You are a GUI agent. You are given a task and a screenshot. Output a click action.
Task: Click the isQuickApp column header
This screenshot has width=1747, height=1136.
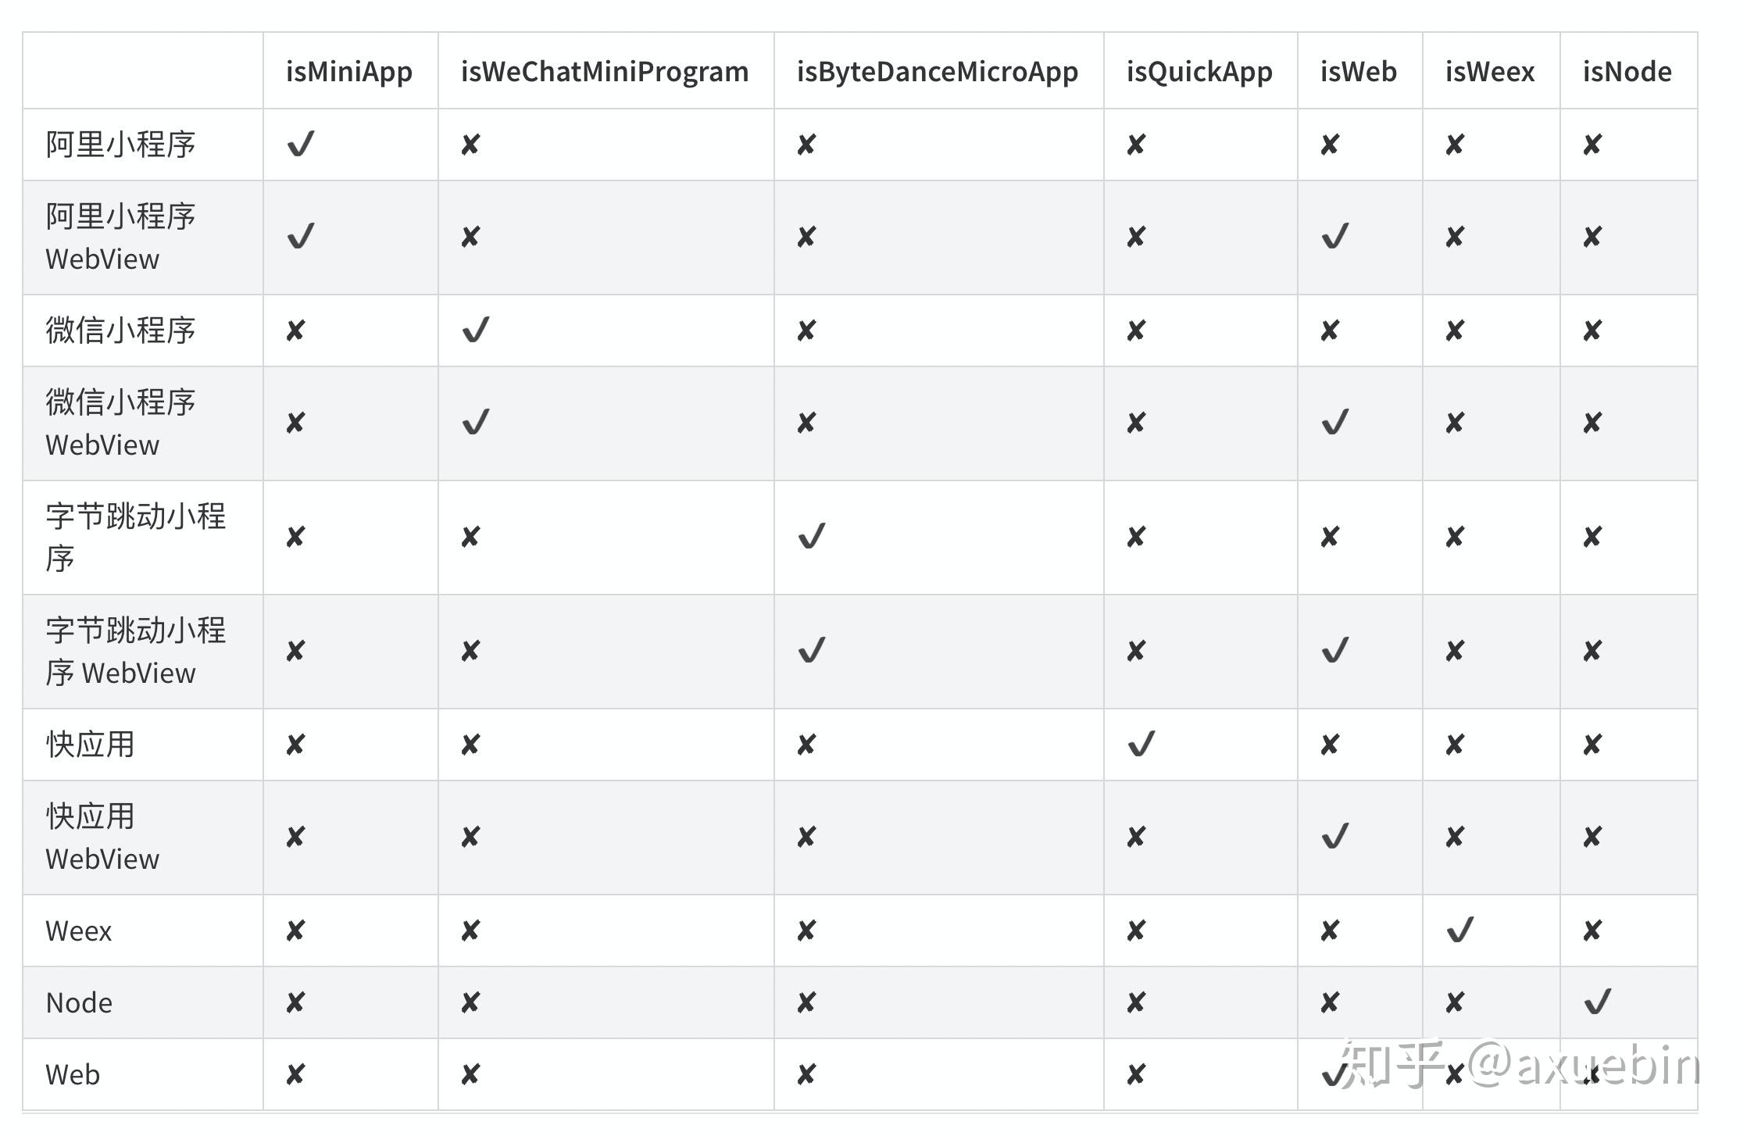(1199, 72)
